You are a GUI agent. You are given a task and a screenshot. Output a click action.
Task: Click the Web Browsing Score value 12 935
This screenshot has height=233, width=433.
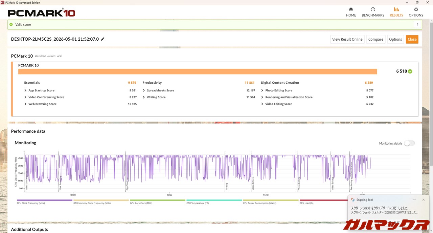[132, 104]
